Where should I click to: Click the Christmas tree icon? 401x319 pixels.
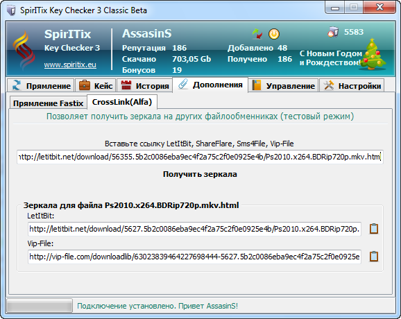373,54
